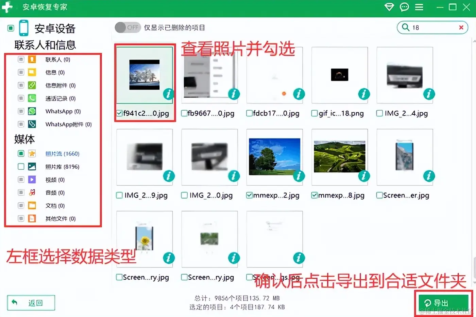The height and width of the screenshot is (317, 476).
Task: Open the hamburger menu in title bar
Action: 419,7
